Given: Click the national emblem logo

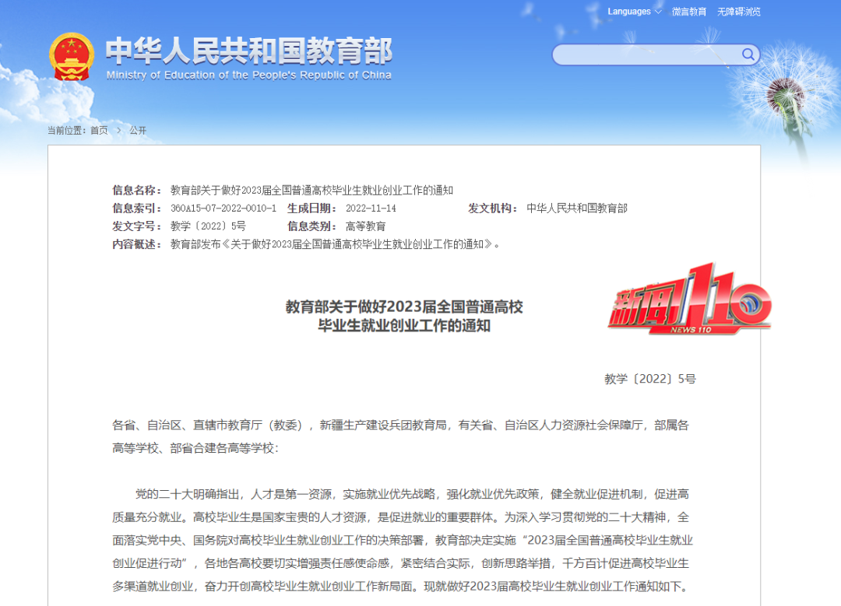Looking at the screenshot, I should click(x=72, y=56).
